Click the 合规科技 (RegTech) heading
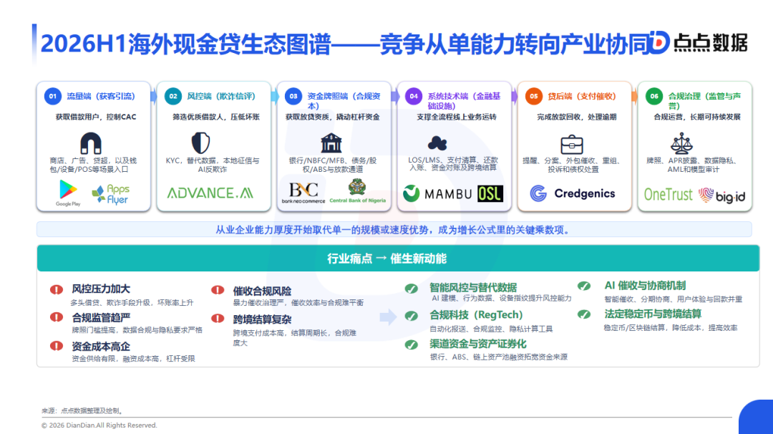 [476, 314]
